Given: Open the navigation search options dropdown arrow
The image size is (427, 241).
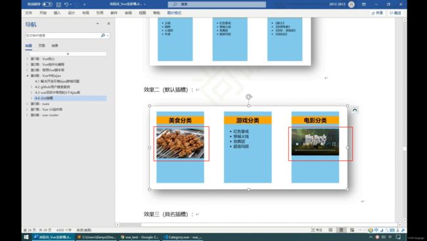Looking at the screenshot, I should click(108, 35).
